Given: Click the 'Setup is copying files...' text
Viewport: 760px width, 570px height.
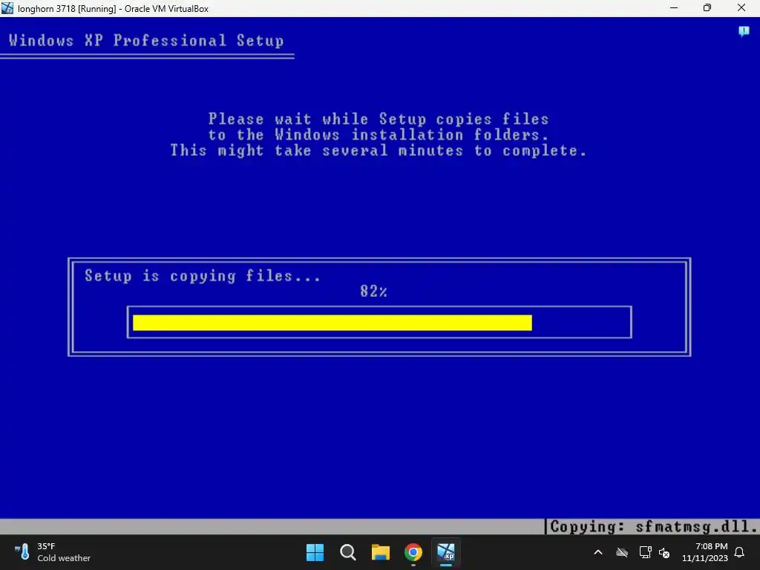Looking at the screenshot, I should 203,276.
